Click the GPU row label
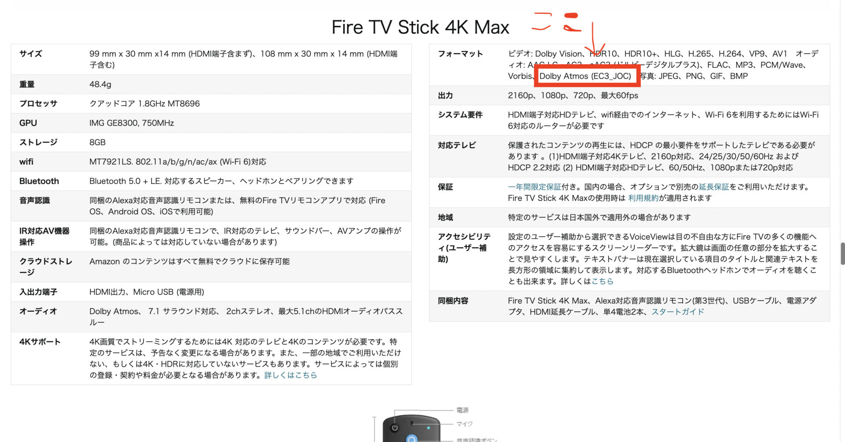The image size is (845, 442). click(x=28, y=123)
